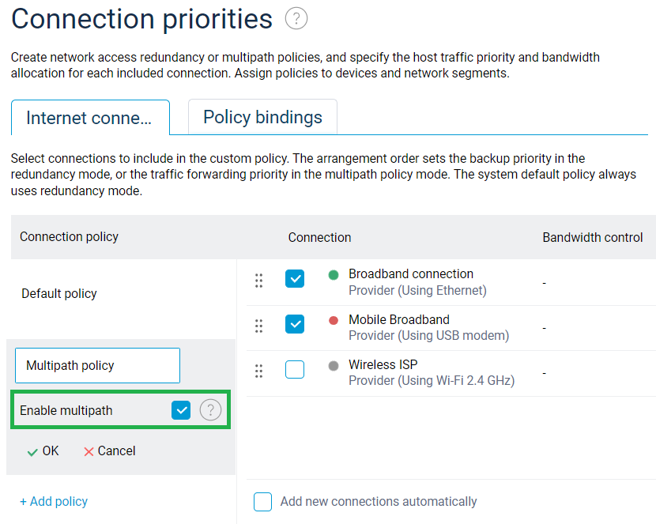Open the Internet connections tab
This screenshot has height=524, width=656.
(x=89, y=119)
